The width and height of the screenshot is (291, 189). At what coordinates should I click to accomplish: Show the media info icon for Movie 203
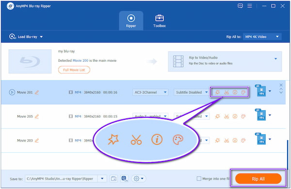point(235,141)
